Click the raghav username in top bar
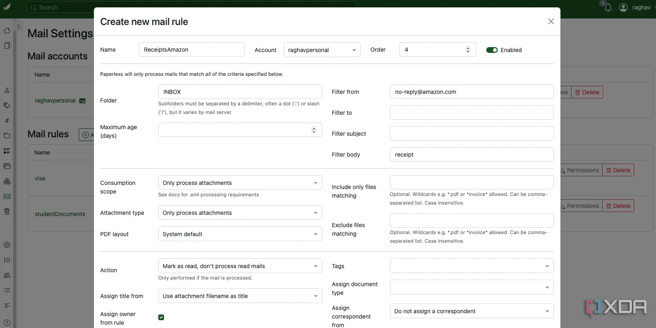 pos(641,7)
